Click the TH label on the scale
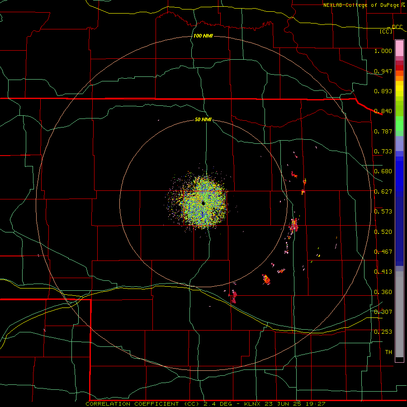Viewport: 407px width, 407px height. [388, 352]
